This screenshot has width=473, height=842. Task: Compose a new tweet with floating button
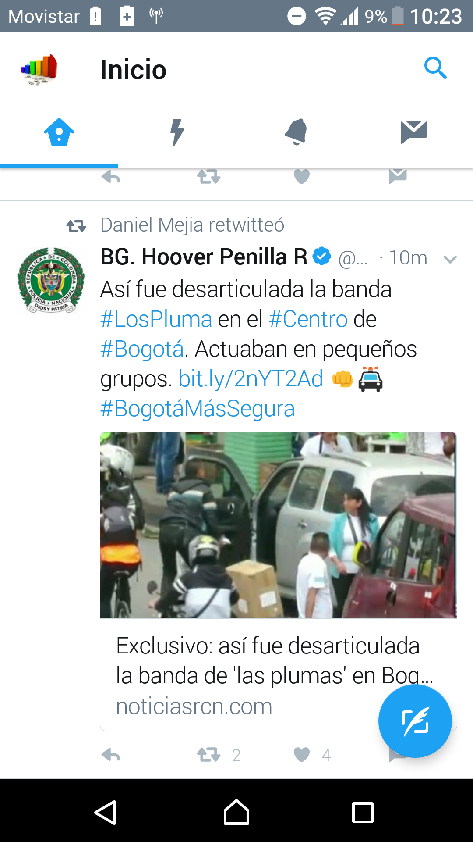coord(415,721)
